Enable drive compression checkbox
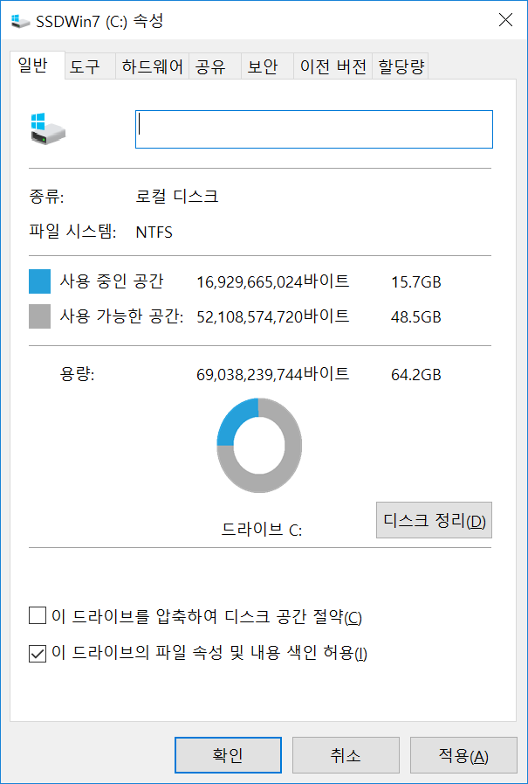 click(38, 616)
